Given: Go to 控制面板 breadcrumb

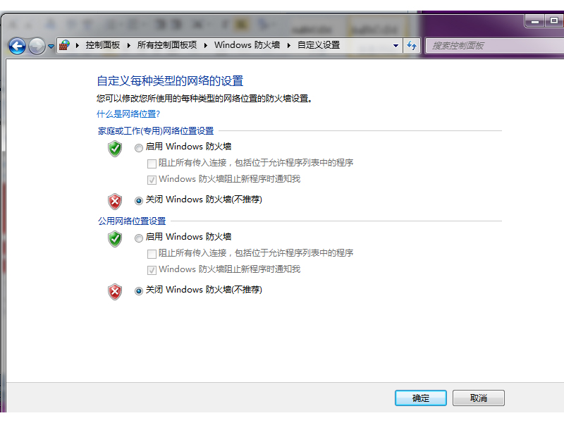Looking at the screenshot, I should click(102, 45).
